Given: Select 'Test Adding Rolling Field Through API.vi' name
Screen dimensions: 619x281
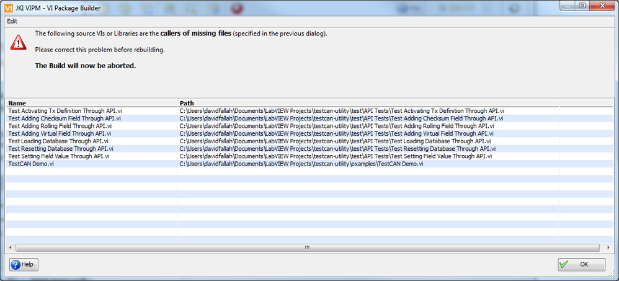Looking at the screenshot, I should 60,126.
